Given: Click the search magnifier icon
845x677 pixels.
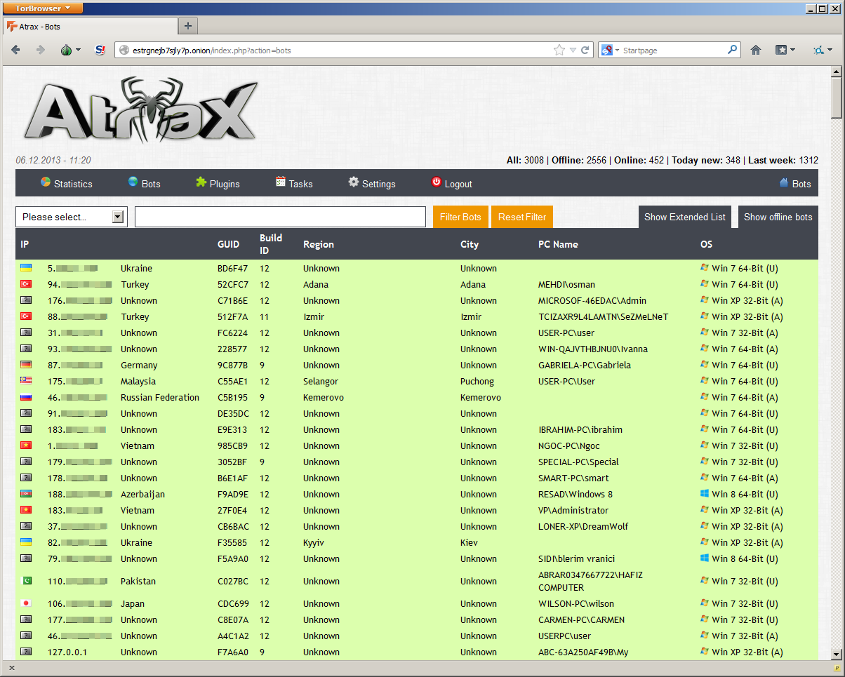Looking at the screenshot, I should coord(733,50).
